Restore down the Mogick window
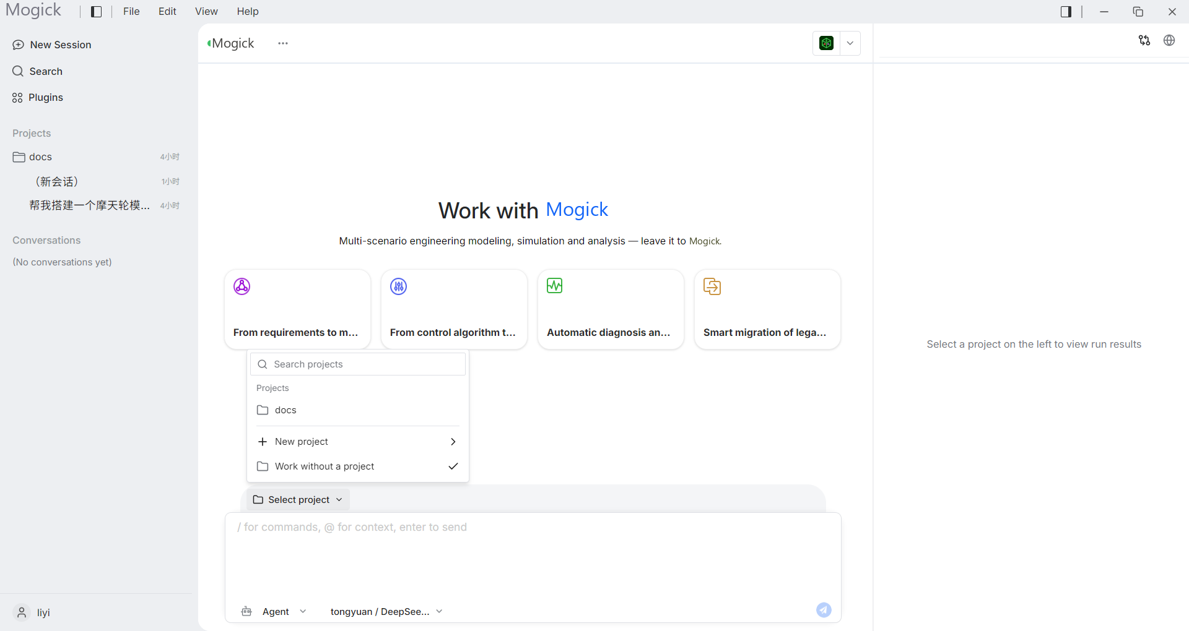Image resolution: width=1189 pixels, height=631 pixels. click(1138, 12)
